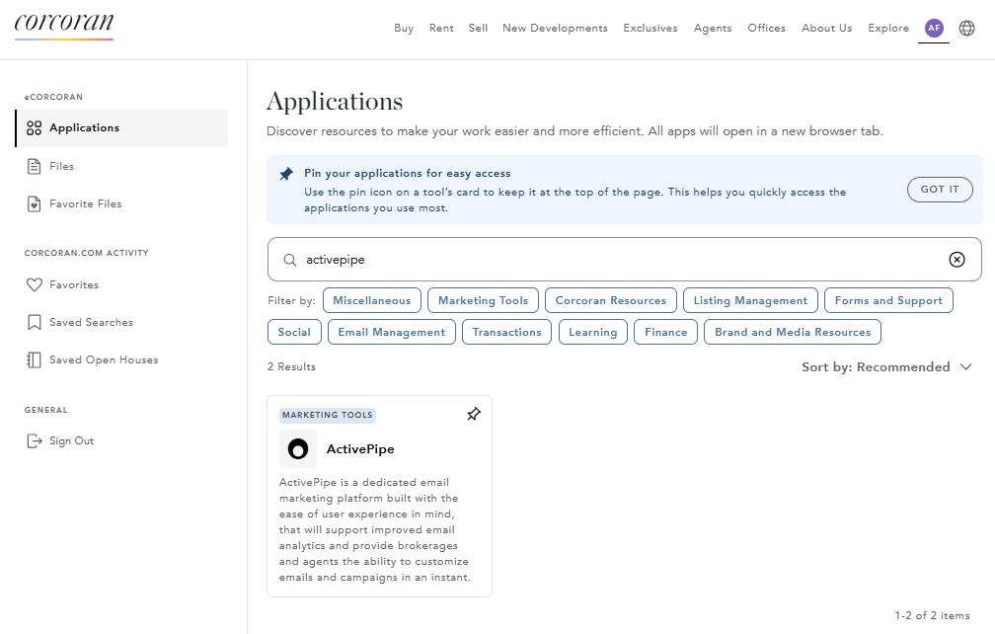Toggle the Corcoran Resources filter chip

pyautogui.click(x=611, y=300)
